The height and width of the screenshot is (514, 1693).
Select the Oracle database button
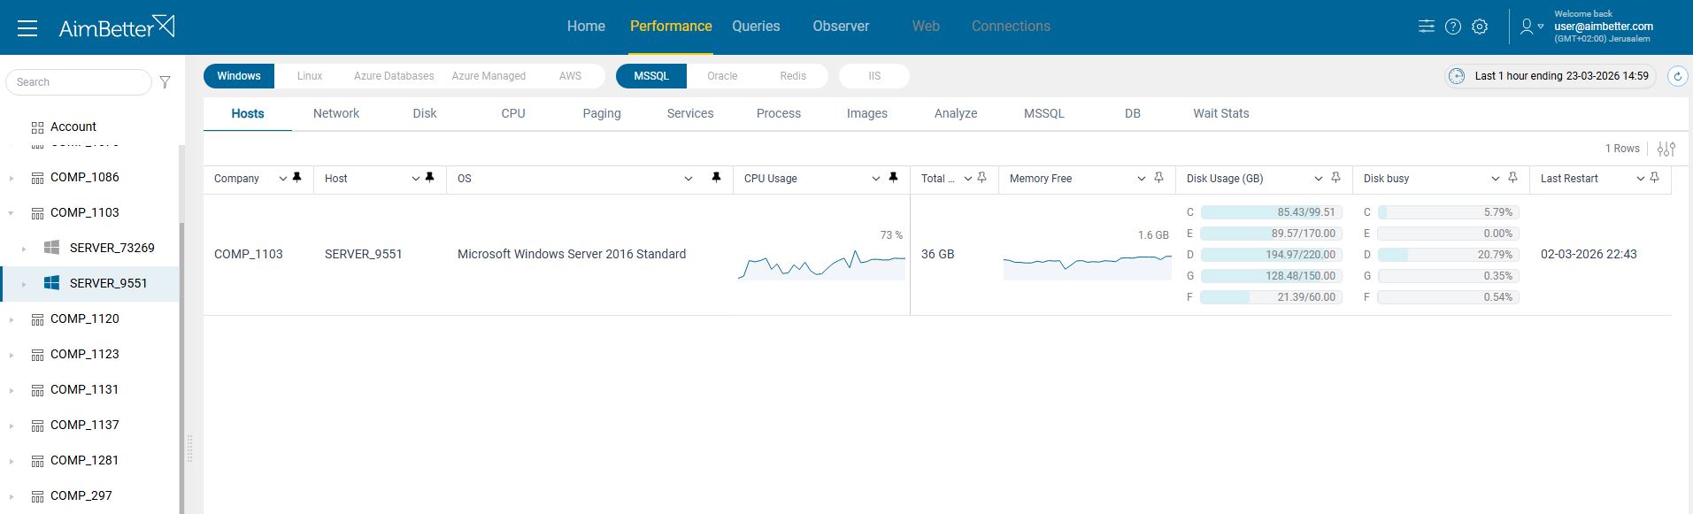pos(722,76)
